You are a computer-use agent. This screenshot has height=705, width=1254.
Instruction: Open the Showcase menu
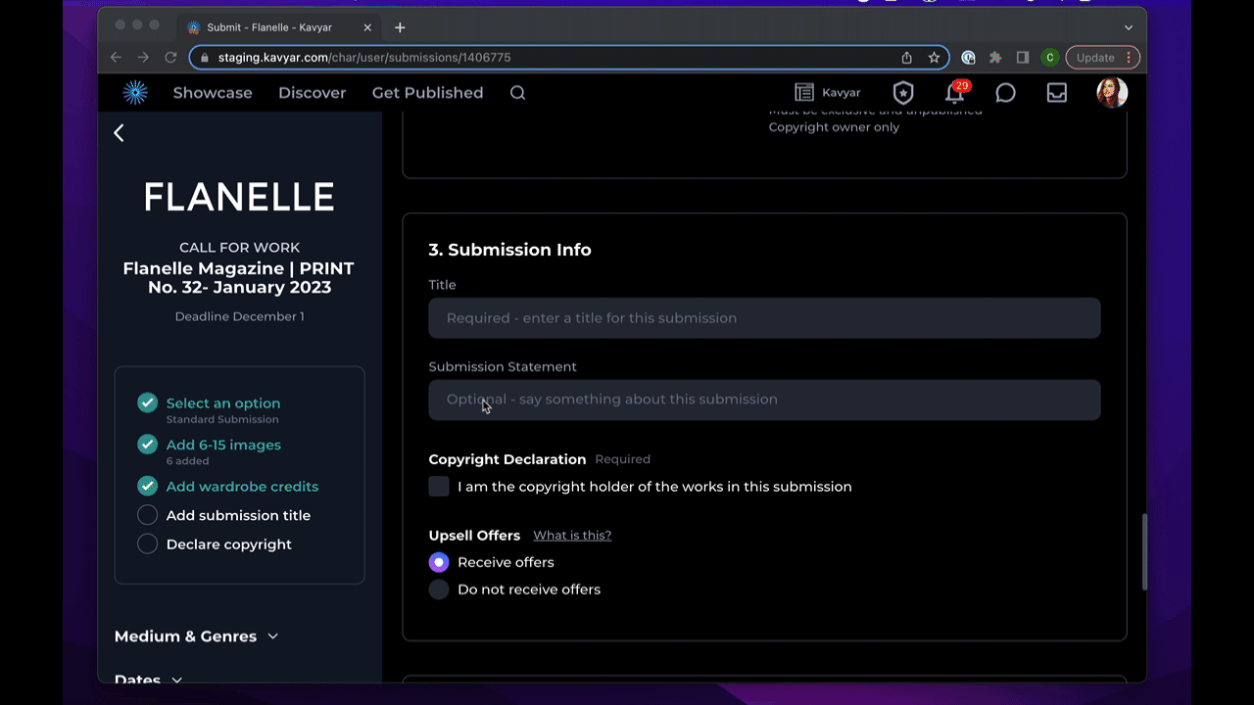213,93
